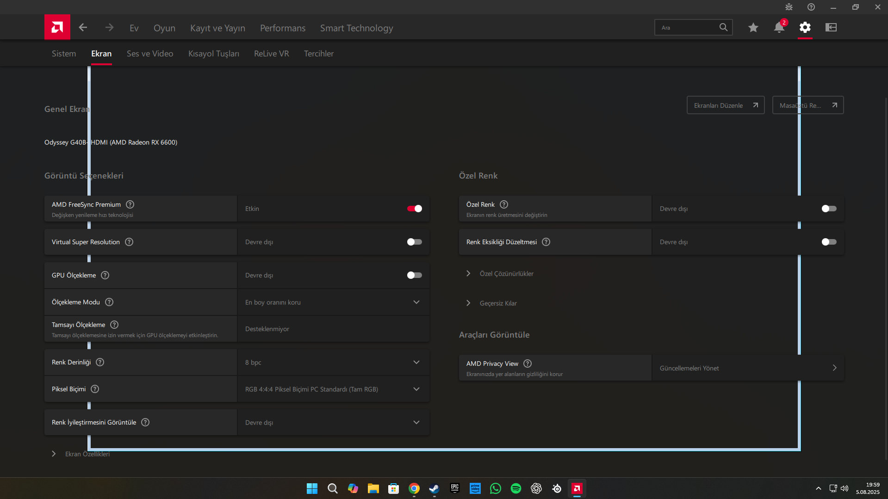Open Google Chrome from the taskbar
Viewport: 888px width, 499px height.
(414, 488)
